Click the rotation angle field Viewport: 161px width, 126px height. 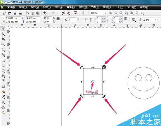pyautogui.click(x=72, y=20)
